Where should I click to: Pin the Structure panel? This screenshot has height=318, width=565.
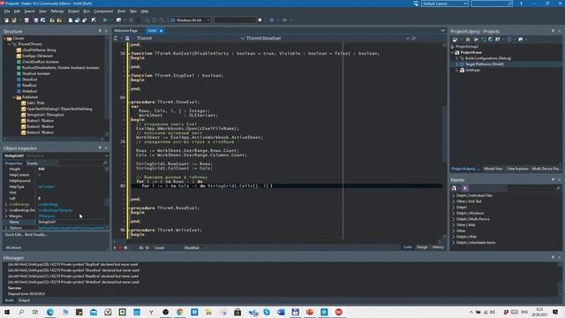pyautogui.click(x=100, y=32)
